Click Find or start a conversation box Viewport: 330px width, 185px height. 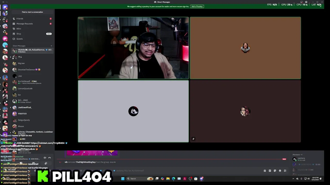coord(32,12)
